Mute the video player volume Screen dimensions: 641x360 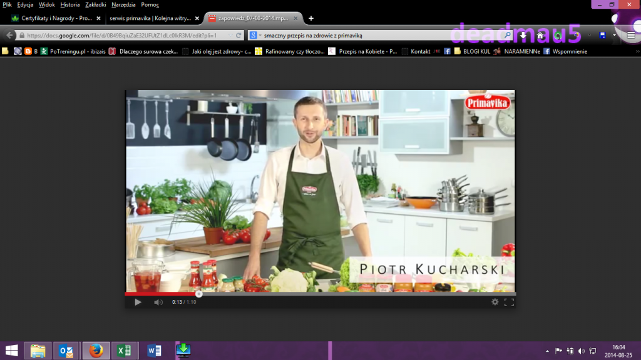(x=158, y=302)
